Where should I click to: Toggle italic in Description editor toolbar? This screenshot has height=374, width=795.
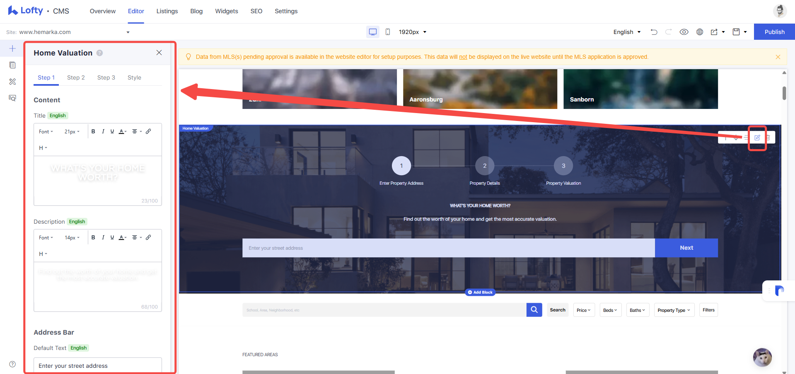coord(103,237)
